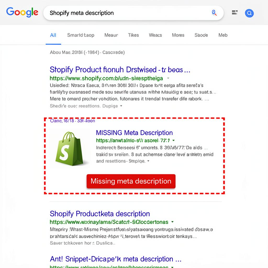Expand dropdown arrow beside shopify.com URL
This screenshot has height=268, width=268.
(x=168, y=78)
